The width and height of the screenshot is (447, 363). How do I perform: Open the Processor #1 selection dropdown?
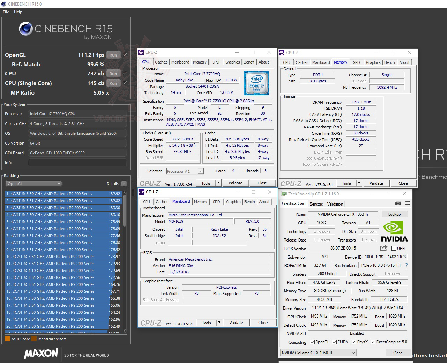pyautogui.click(x=185, y=171)
